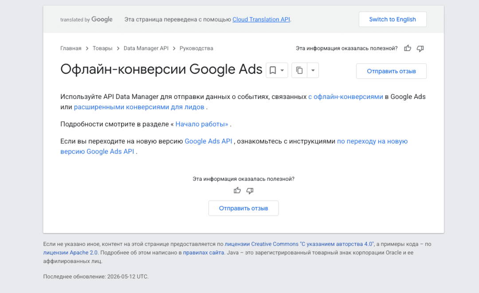Click bottom Эта информация оказалась полезной? text
This screenshot has height=293, width=479.
tap(243, 179)
